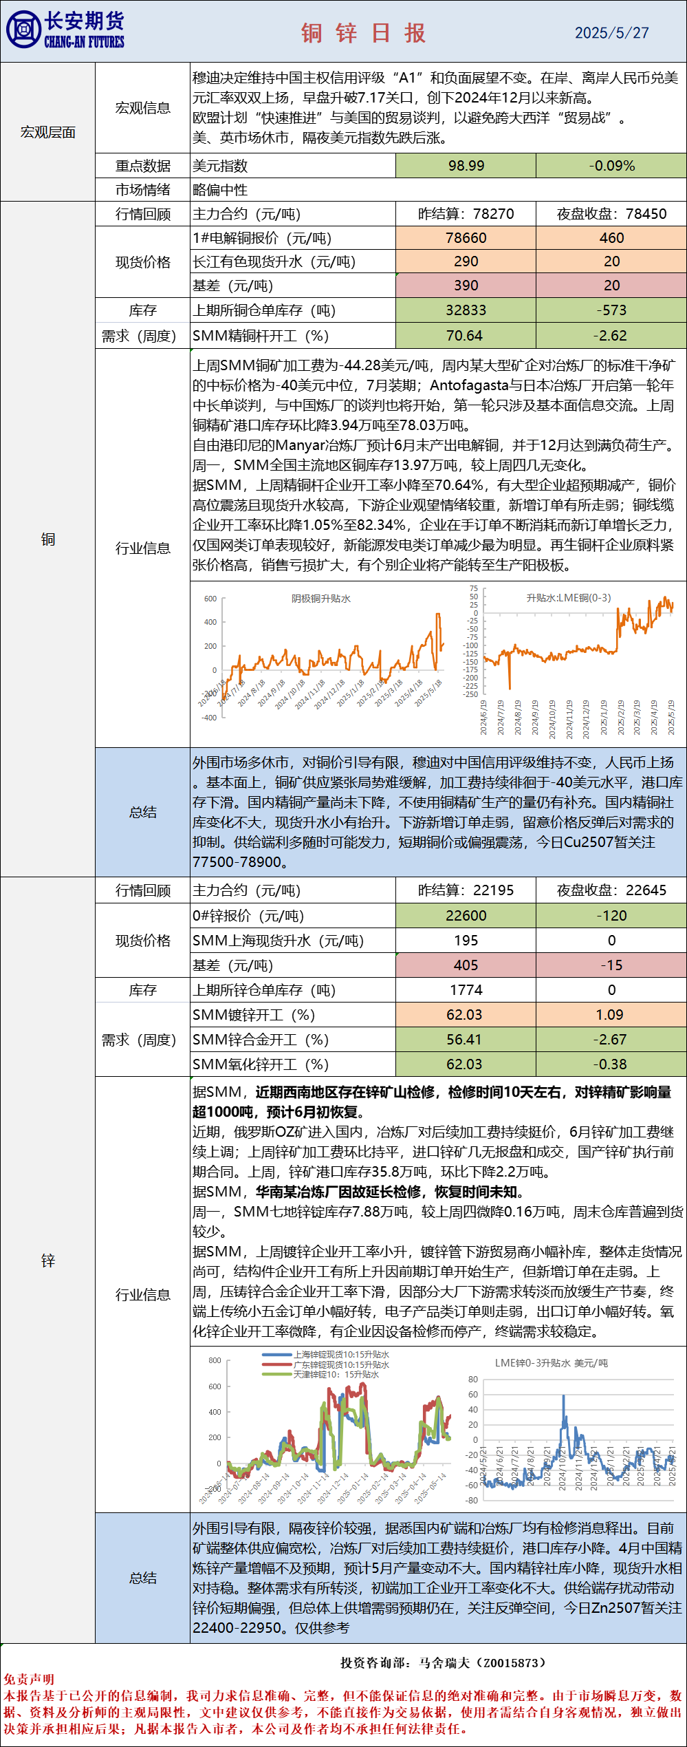Image resolution: width=687 pixels, height=1747 pixels.
Task: Select the SMM氧化锌开工 row label
Action: click(293, 1064)
